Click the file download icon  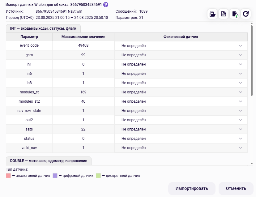[235, 14]
